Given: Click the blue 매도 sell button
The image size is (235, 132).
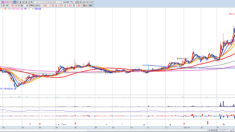Looking at the screenshot, I should coord(91,5).
